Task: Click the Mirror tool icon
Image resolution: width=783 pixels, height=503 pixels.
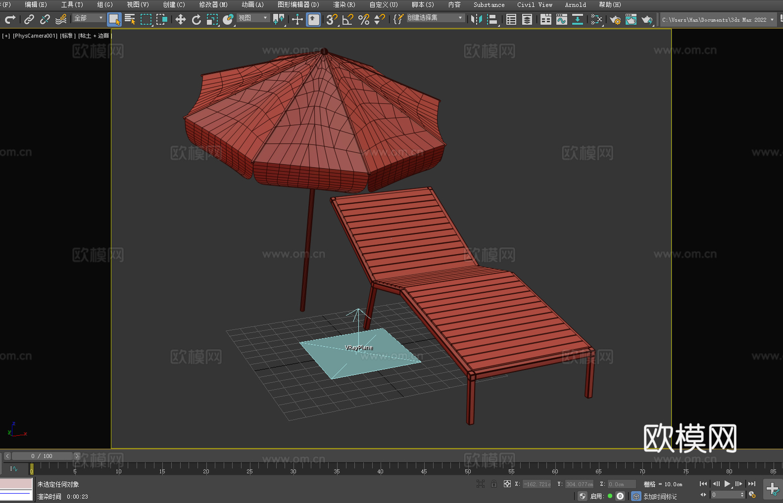Action: pyautogui.click(x=477, y=19)
